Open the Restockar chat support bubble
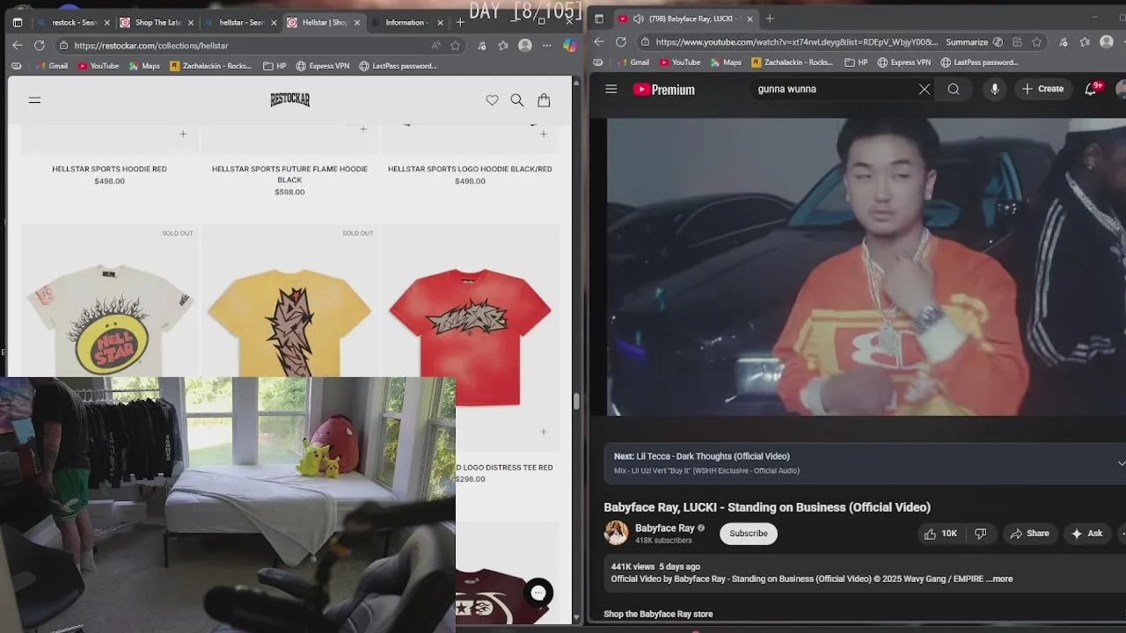The width and height of the screenshot is (1126, 633). point(538,593)
